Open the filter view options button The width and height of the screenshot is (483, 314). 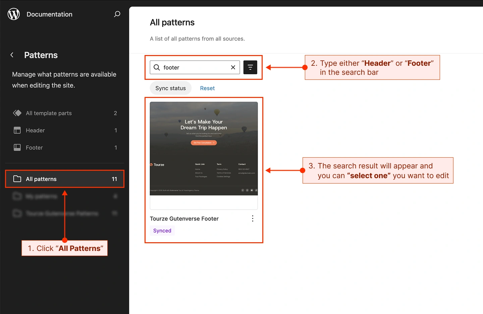pyautogui.click(x=250, y=67)
